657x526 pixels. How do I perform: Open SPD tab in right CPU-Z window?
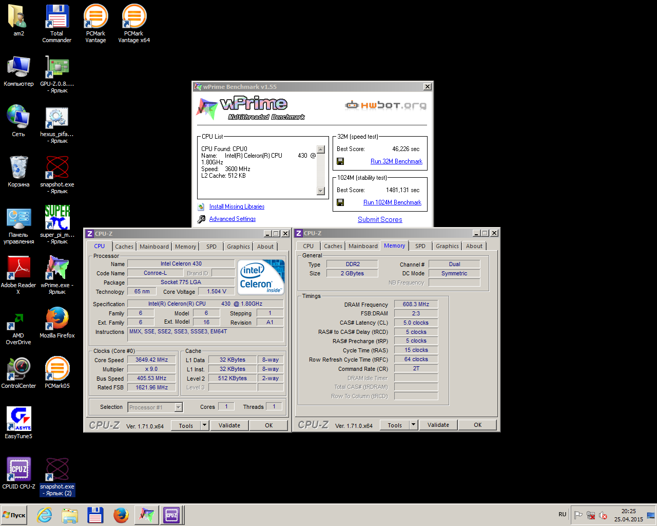coord(420,246)
